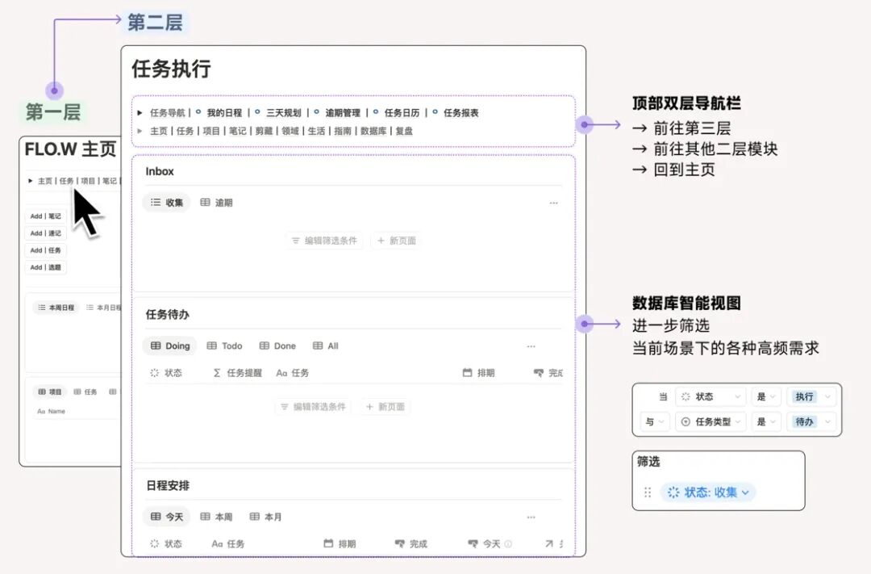Open the 状态: 收集 filter chip
871x574 pixels.
click(x=708, y=492)
